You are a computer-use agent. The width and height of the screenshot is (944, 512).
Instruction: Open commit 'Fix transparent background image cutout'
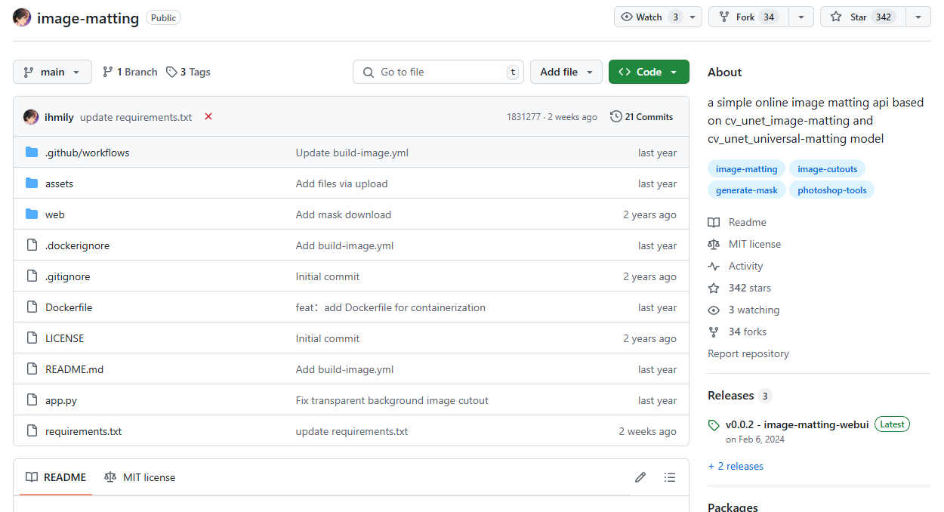[x=392, y=400]
